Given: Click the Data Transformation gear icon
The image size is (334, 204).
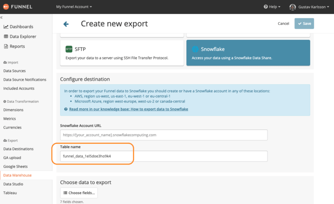Looking at the screenshot, I should (x=5, y=102).
